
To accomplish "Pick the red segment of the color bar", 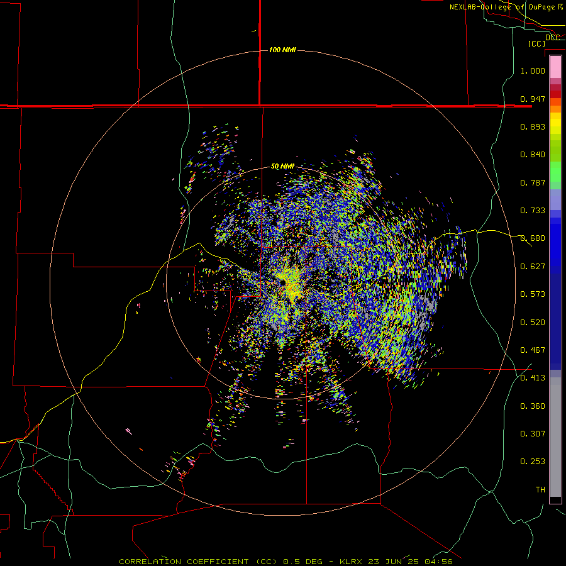I will pyautogui.click(x=555, y=94).
